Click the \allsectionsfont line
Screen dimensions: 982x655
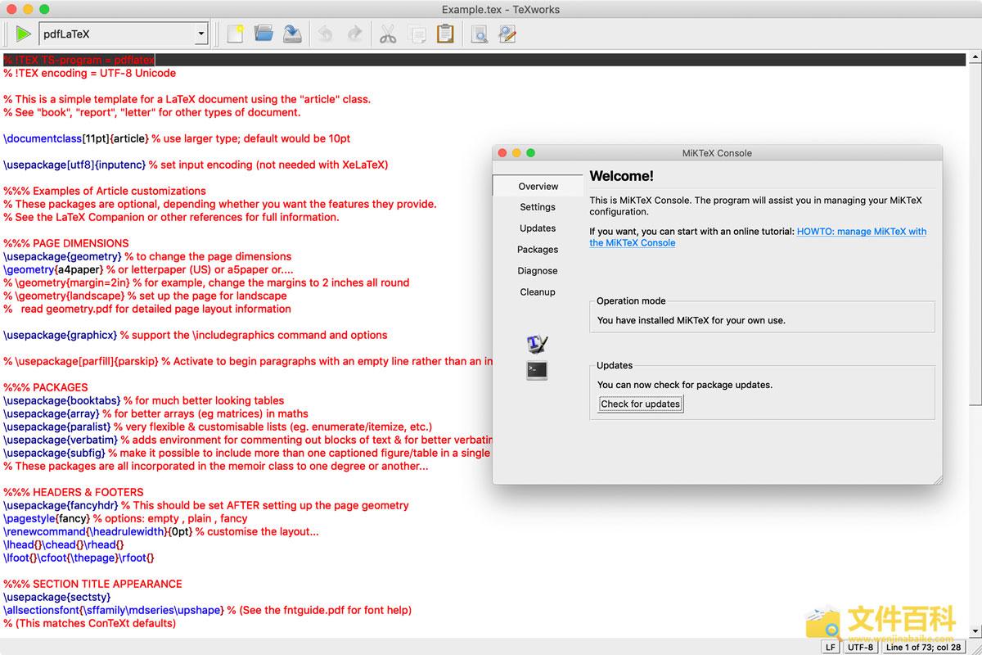click(x=208, y=610)
